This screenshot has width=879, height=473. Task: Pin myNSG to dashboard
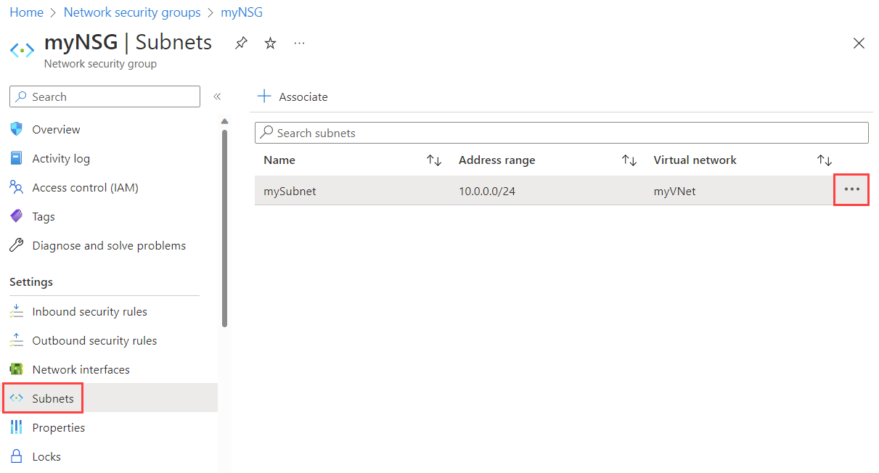[240, 43]
